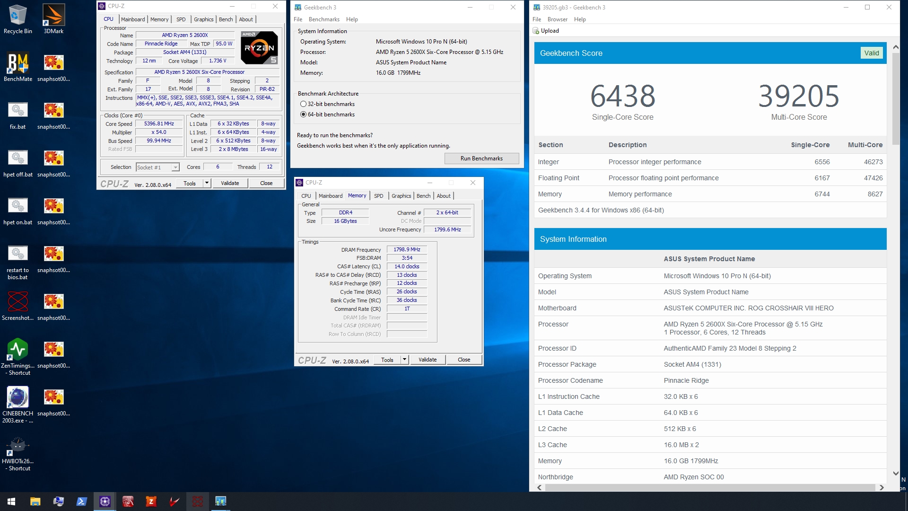This screenshot has height=511, width=908.
Task: Click the 6438 Single-Core Score
Action: (622, 96)
